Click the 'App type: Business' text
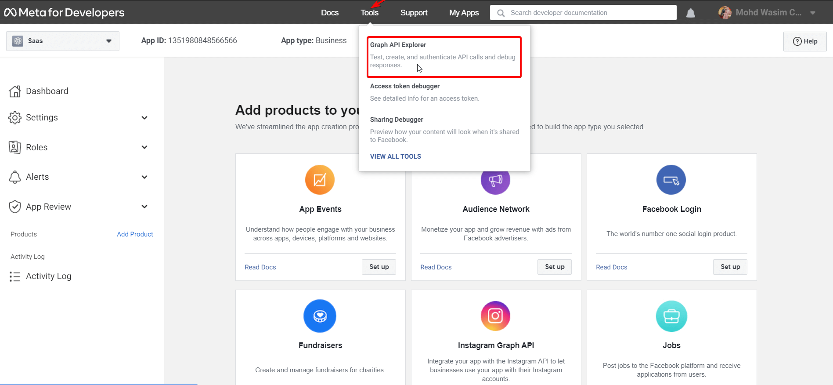 tap(314, 40)
